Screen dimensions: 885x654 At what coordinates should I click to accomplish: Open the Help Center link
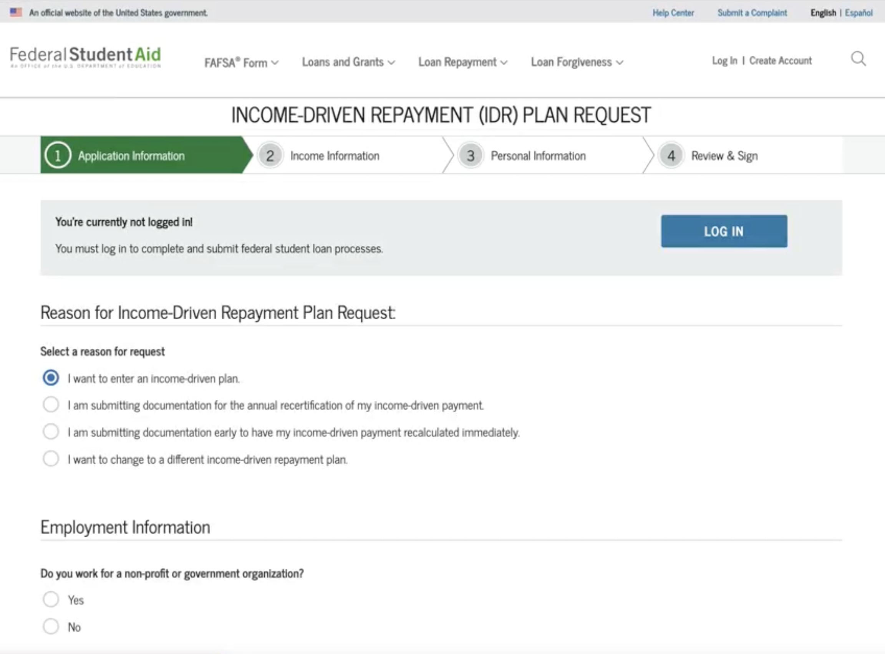pyautogui.click(x=673, y=13)
